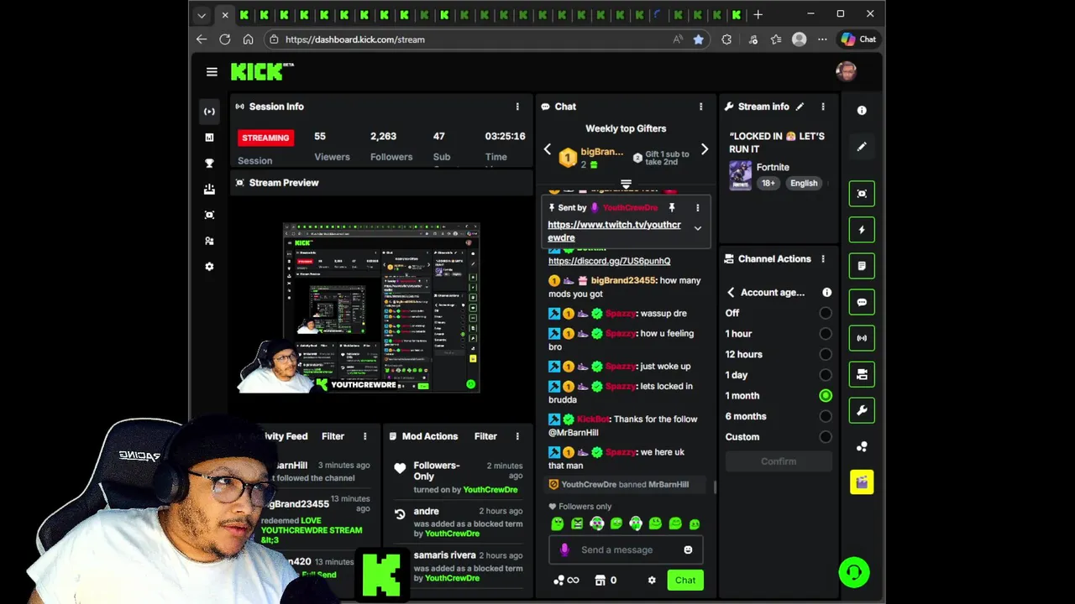Open the stream icon in left sidebar

point(209,112)
